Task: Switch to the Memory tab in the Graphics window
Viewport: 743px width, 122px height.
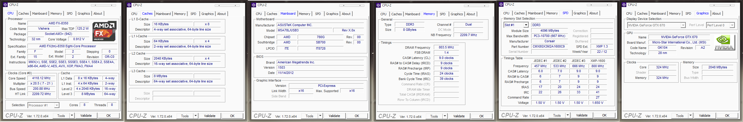Action: pos(675,13)
